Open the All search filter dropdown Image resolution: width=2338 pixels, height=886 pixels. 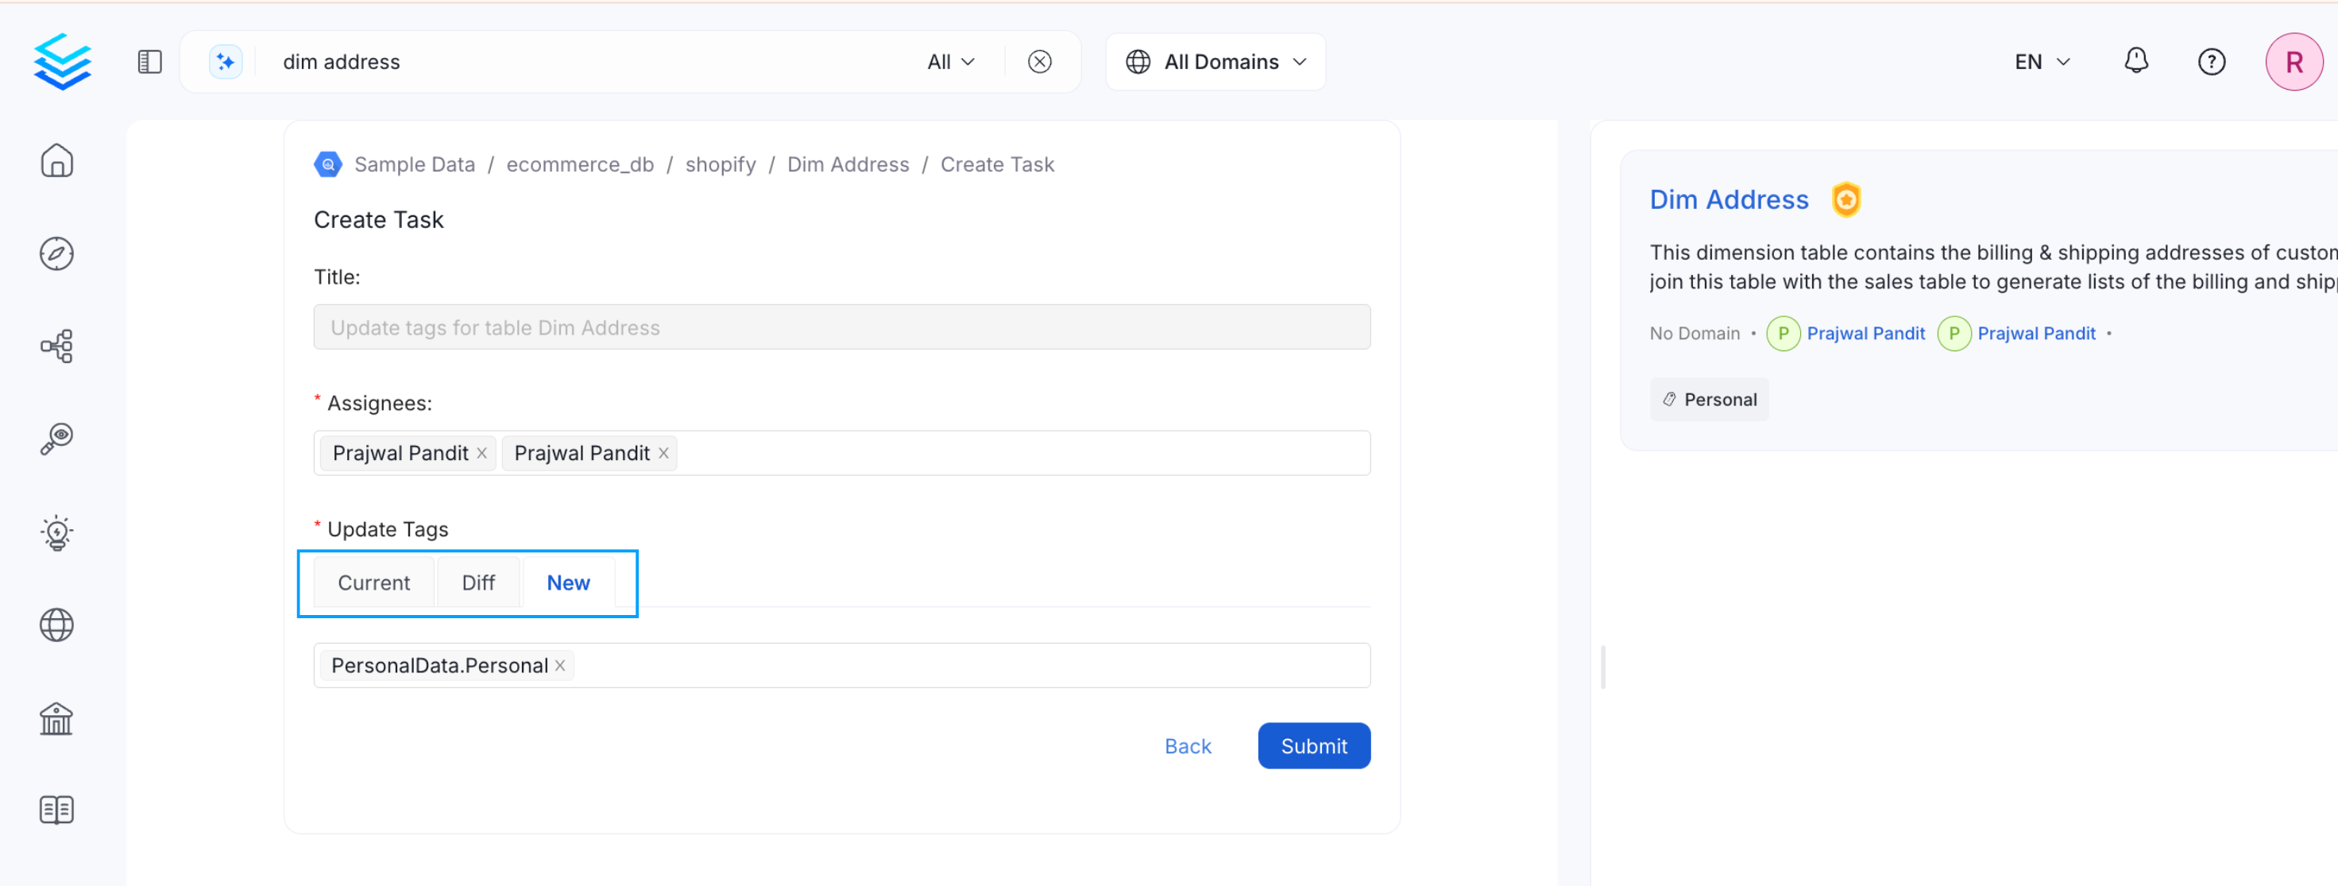pyautogui.click(x=949, y=61)
